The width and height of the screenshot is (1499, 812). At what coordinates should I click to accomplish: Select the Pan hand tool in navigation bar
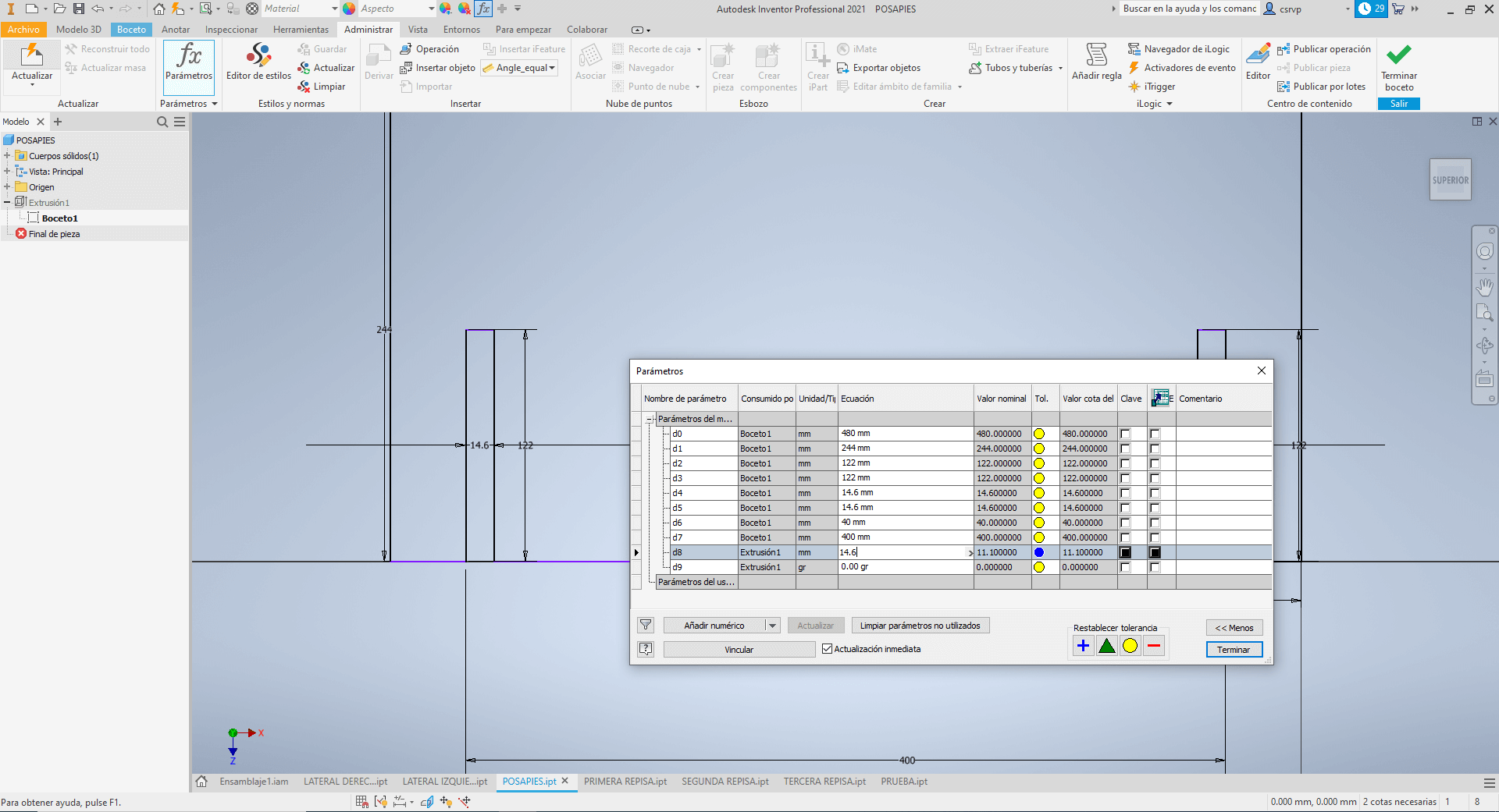coord(1484,287)
